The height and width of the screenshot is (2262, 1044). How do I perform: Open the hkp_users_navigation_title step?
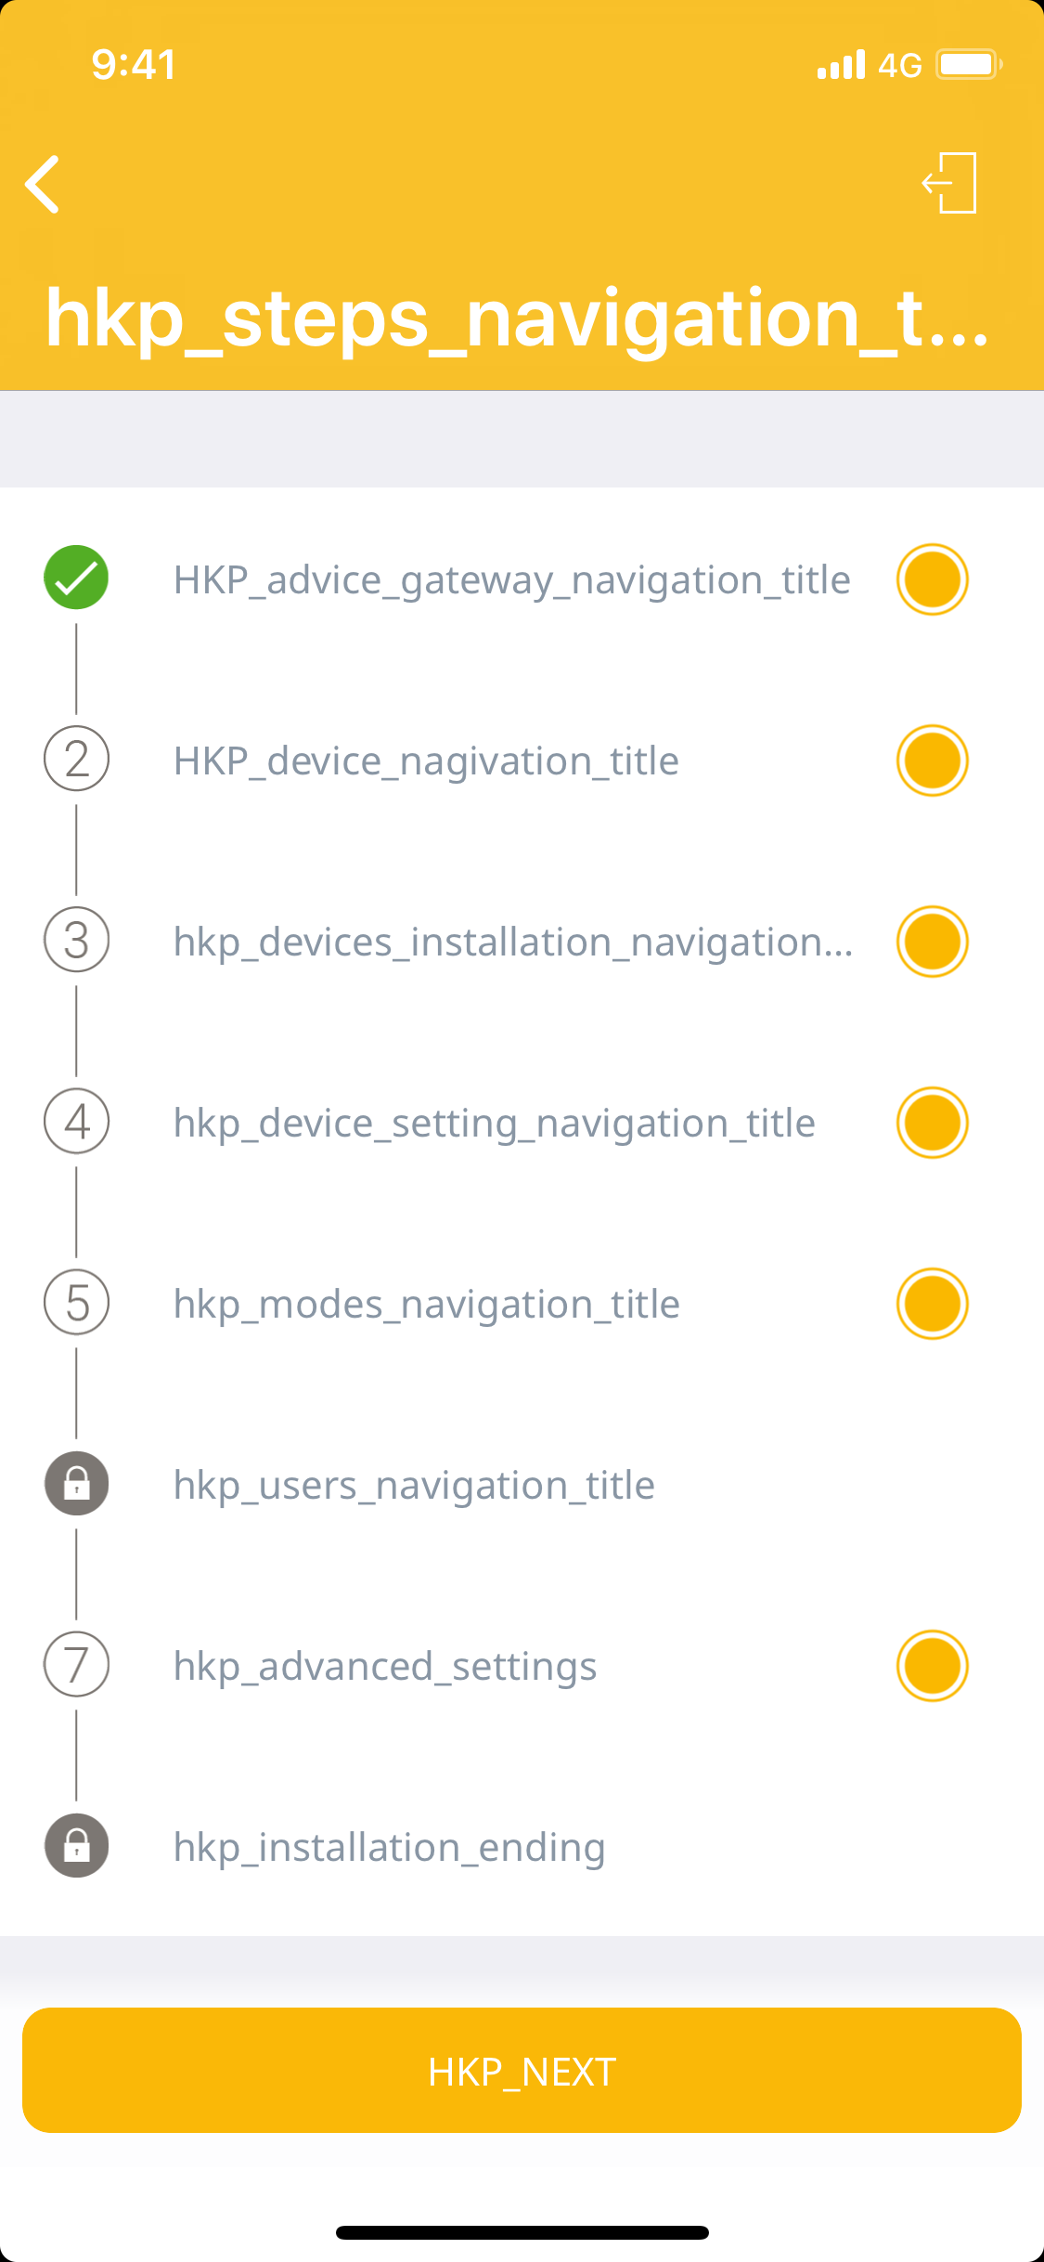(414, 1485)
